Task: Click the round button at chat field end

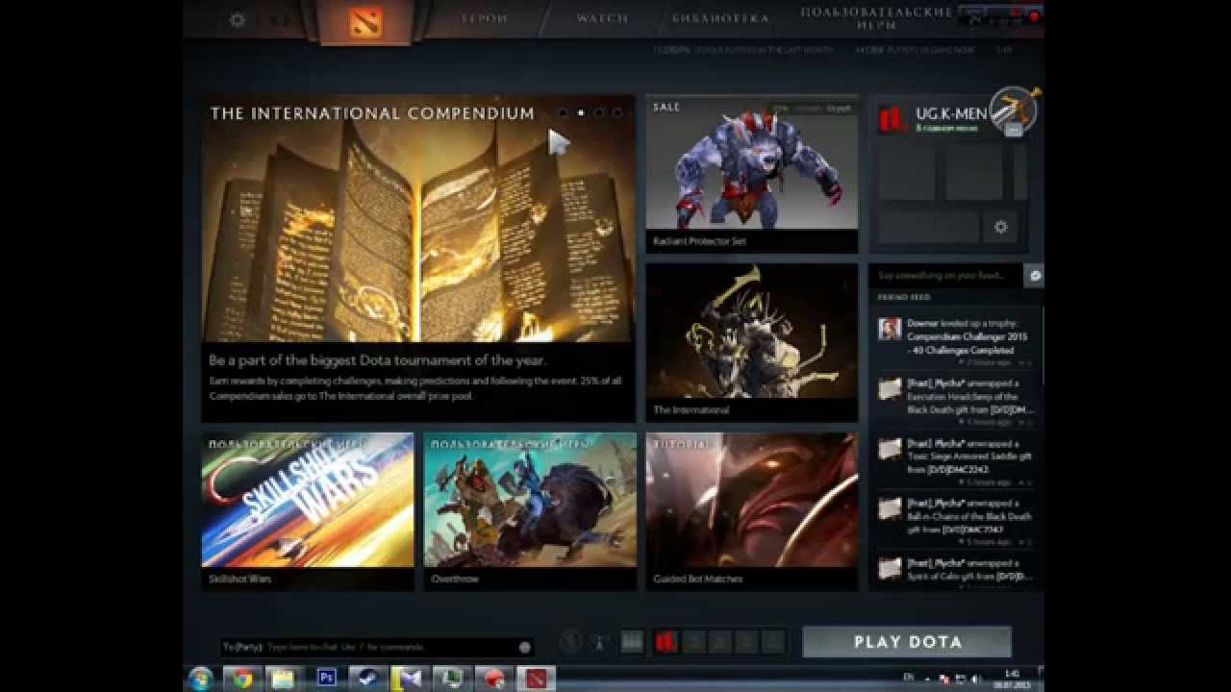Action: coord(525,647)
